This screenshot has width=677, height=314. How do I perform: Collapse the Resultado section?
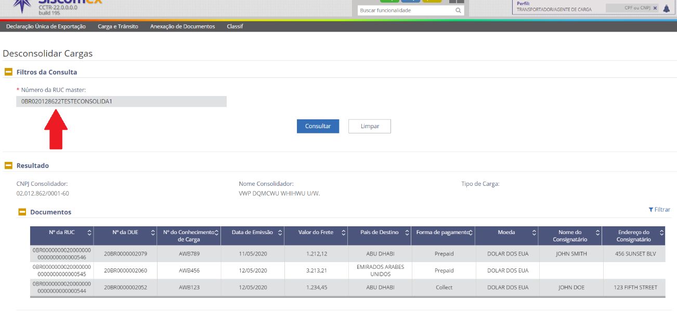click(x=8, y=166)
